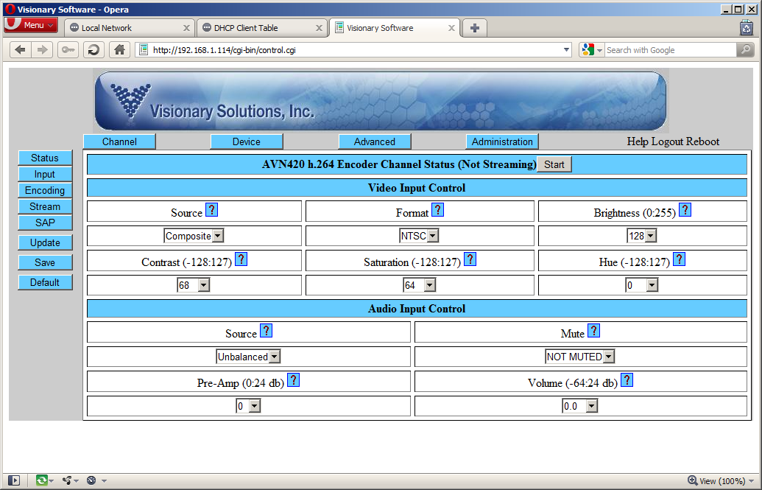The image size is (762, 490).
Task: Restore Default settings button
Action: [45, 282]
